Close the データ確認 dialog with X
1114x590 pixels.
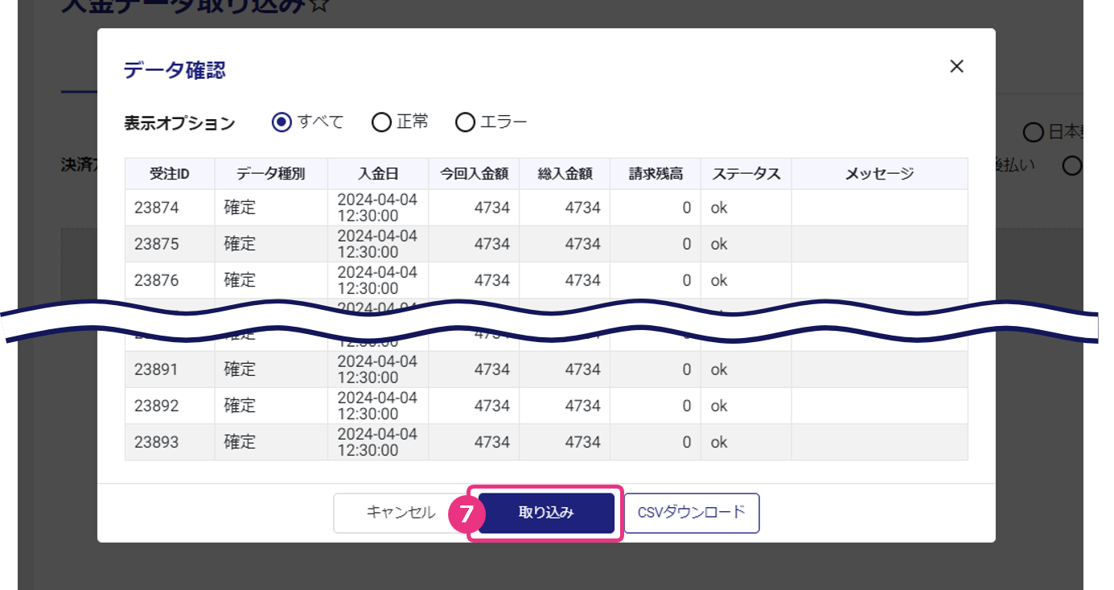956,67
